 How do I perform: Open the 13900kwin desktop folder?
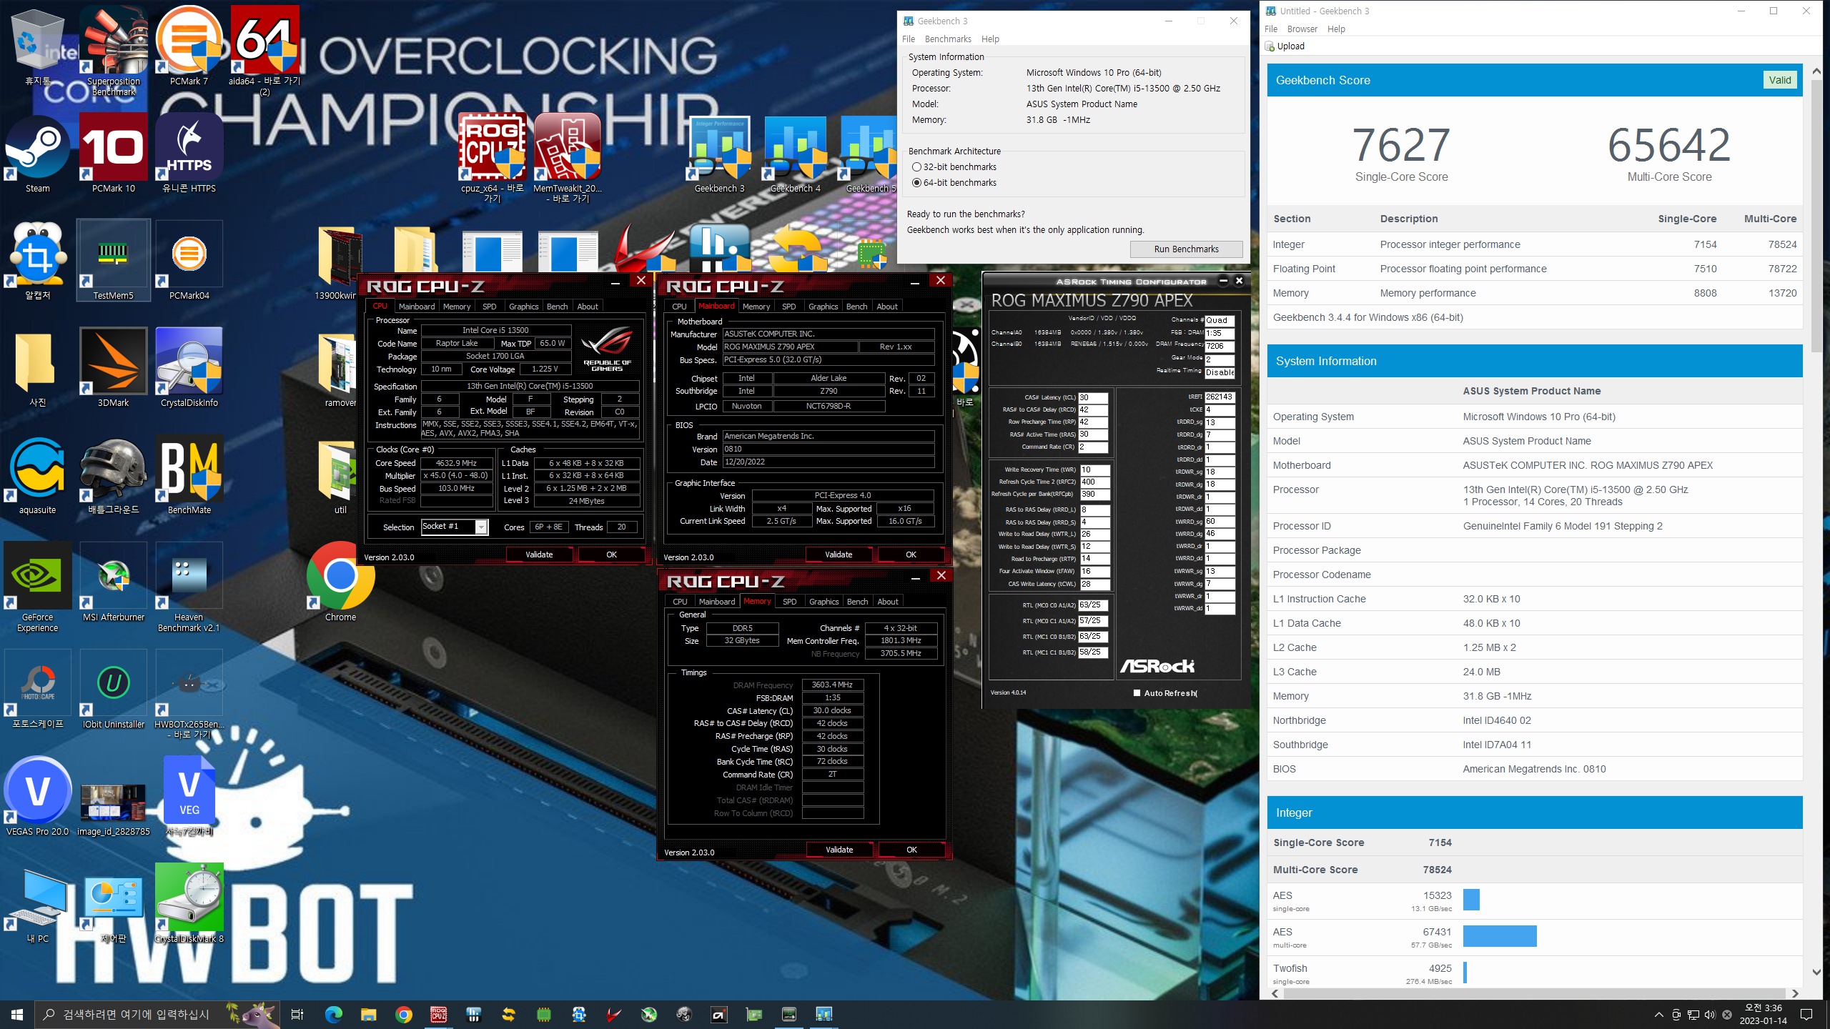pos(336,261)
